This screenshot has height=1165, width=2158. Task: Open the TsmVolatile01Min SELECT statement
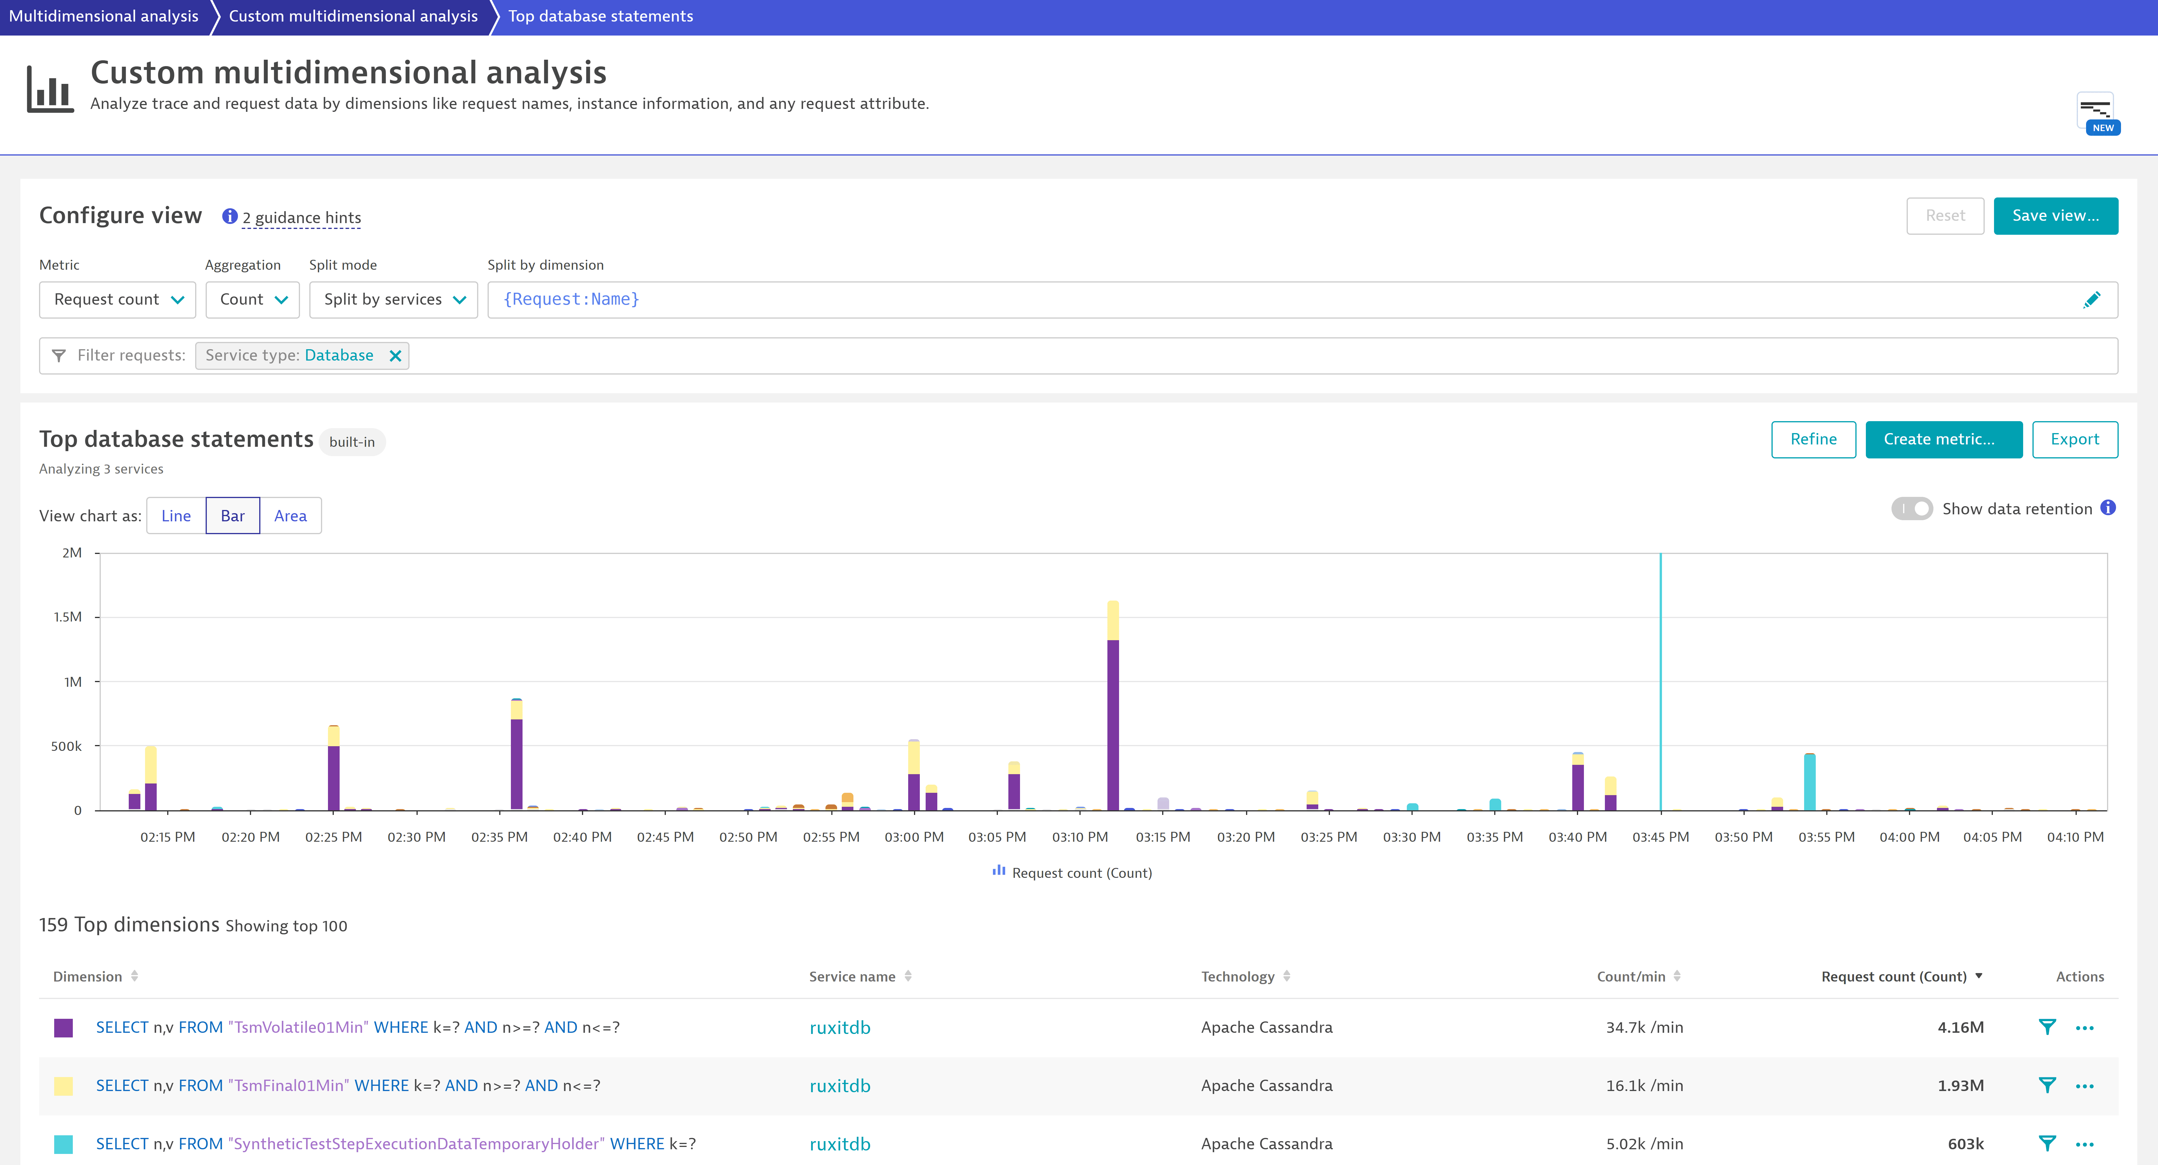[x=358, y=1028]
